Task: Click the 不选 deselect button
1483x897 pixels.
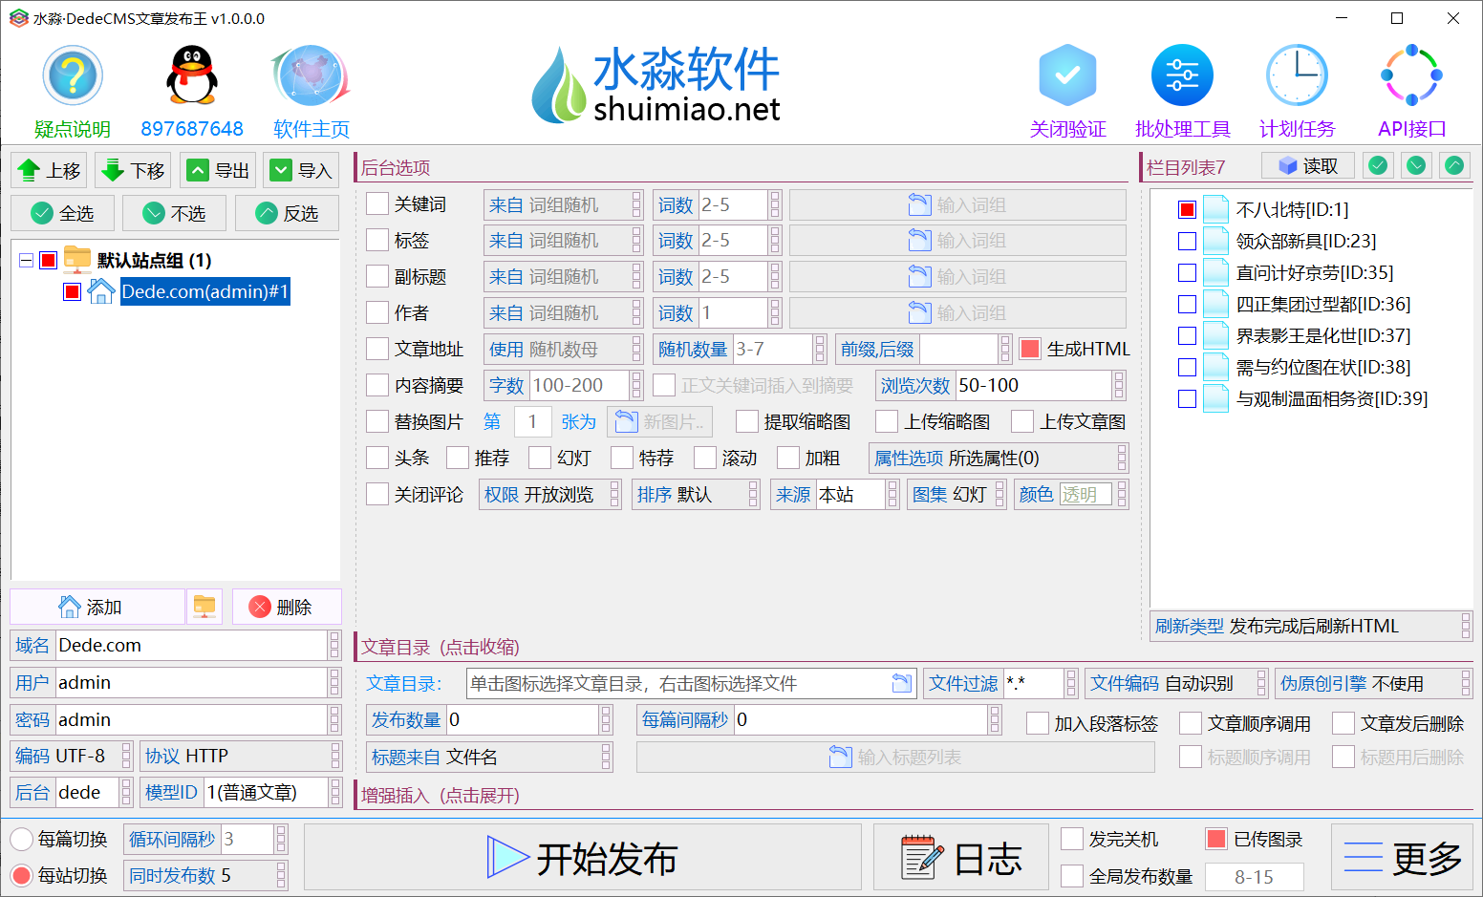Action: (x=174, y=213)
